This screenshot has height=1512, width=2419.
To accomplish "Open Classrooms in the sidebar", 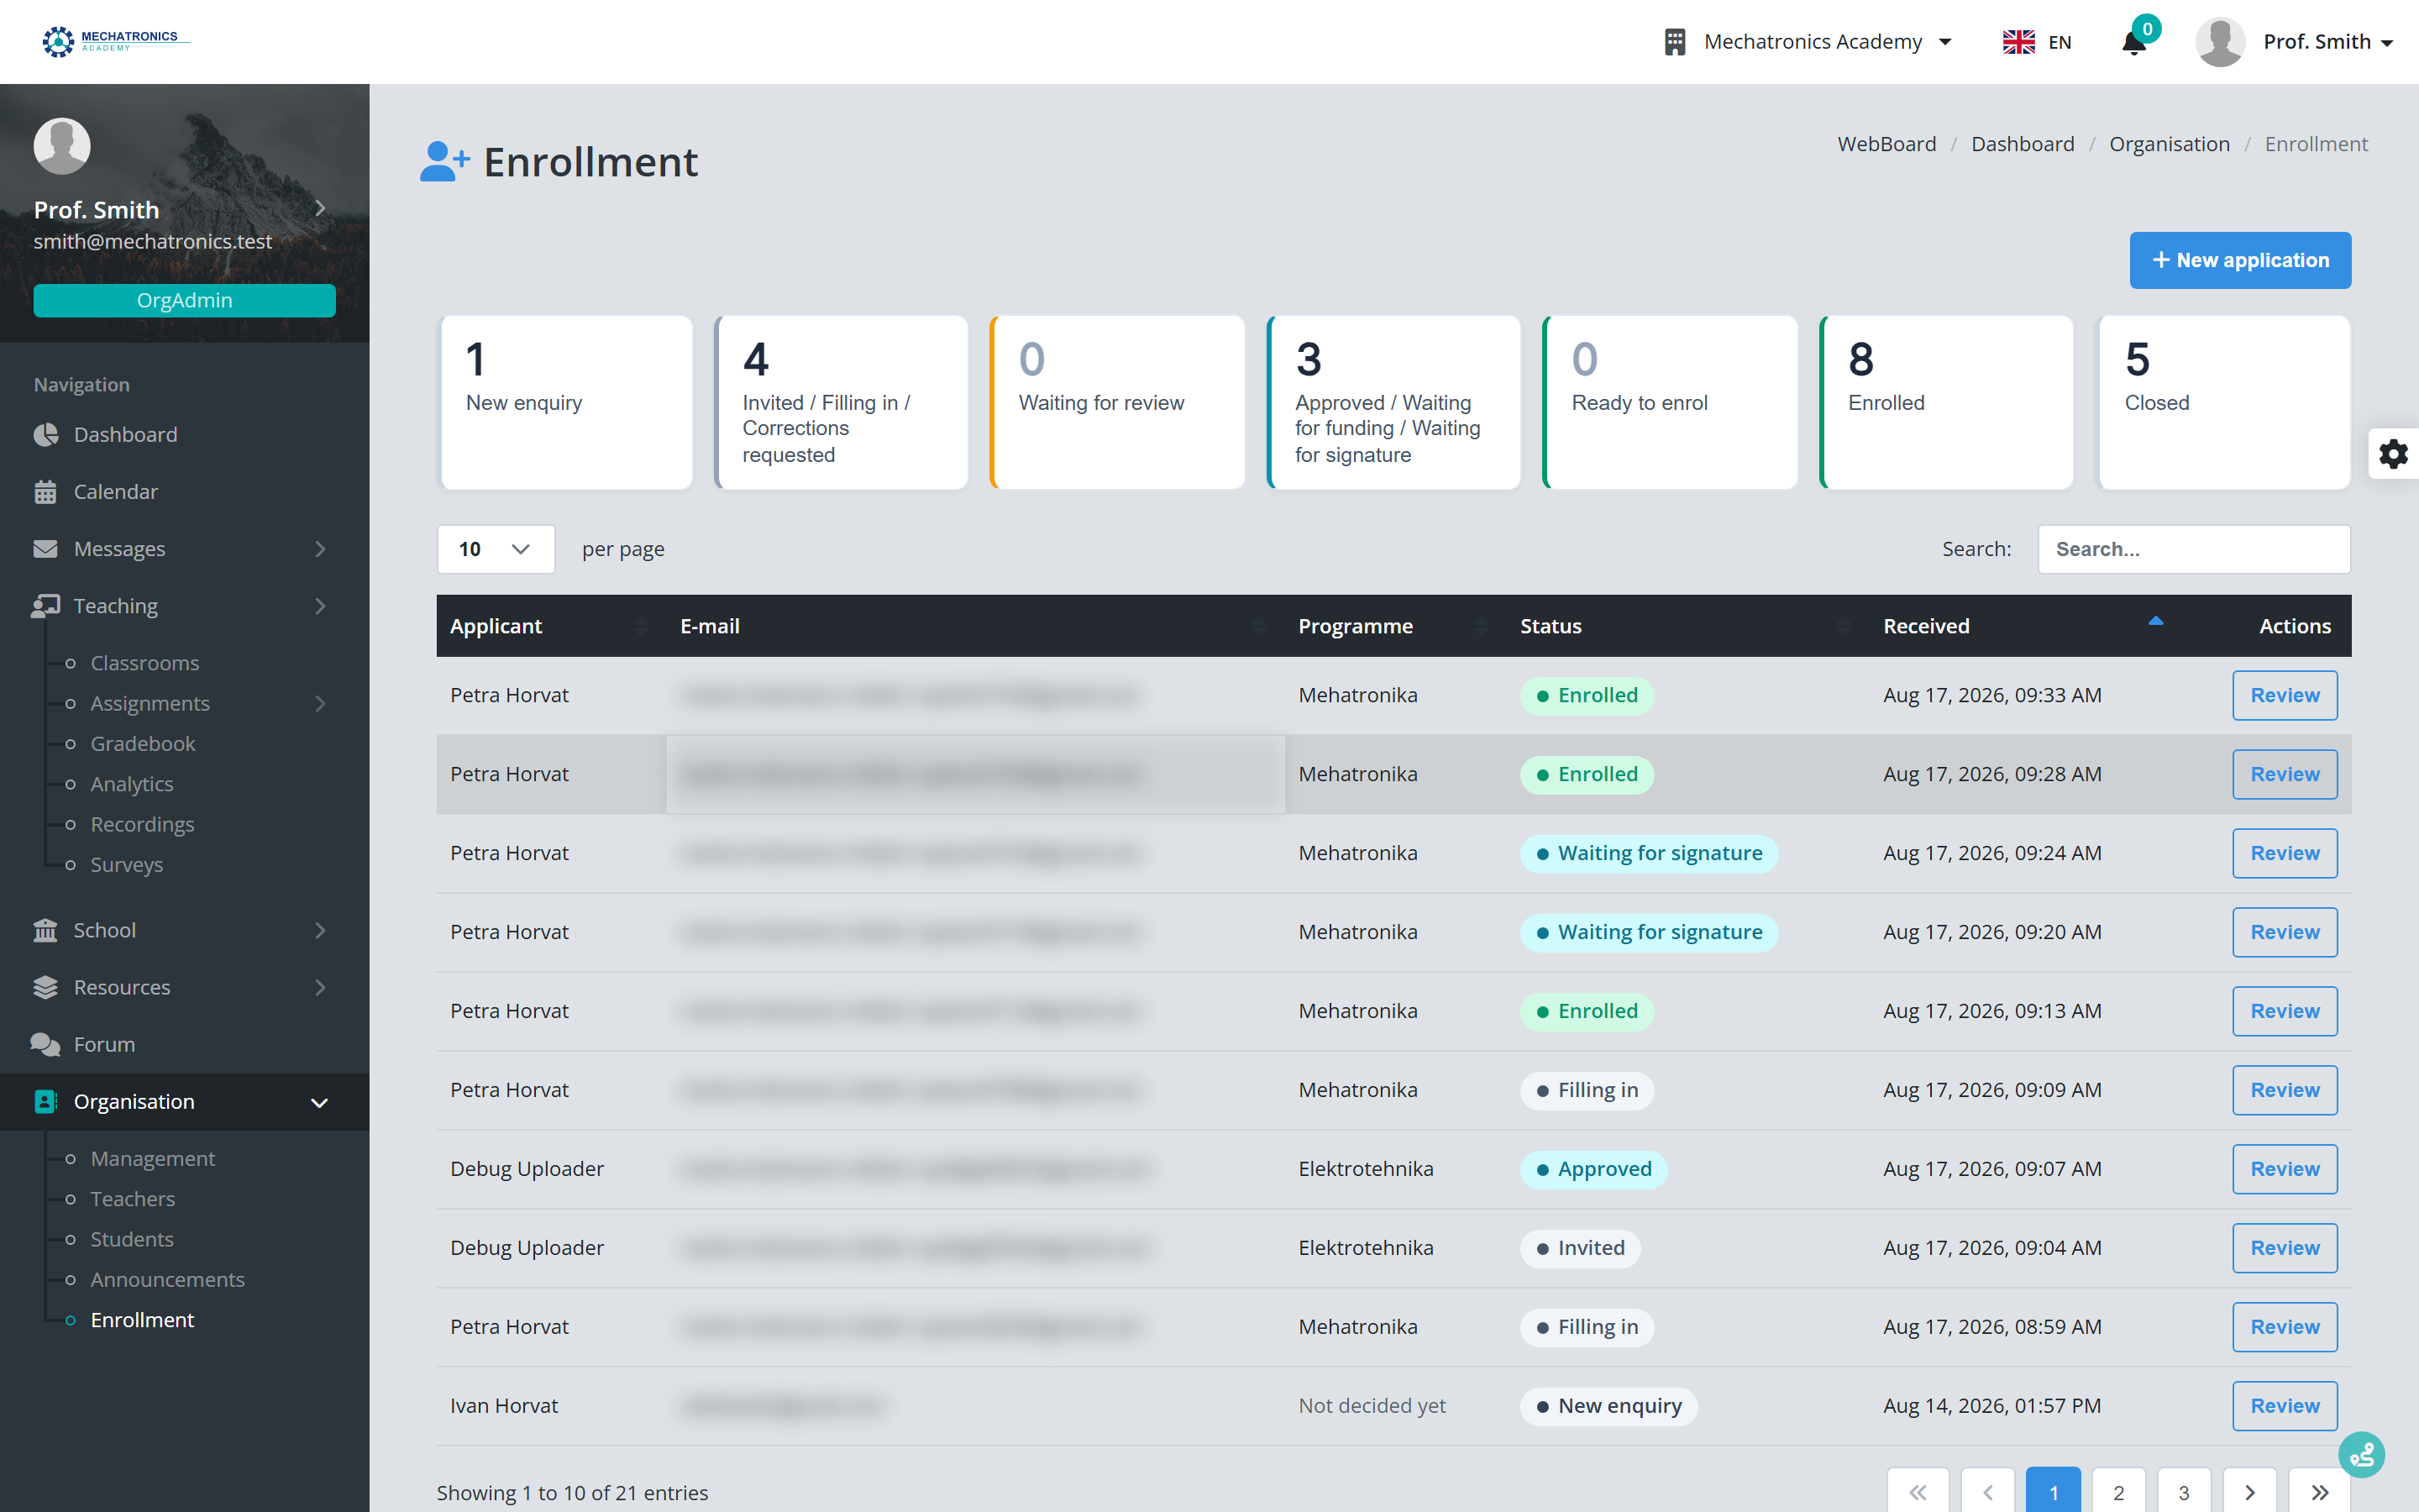I will click(x=145, y=663).
